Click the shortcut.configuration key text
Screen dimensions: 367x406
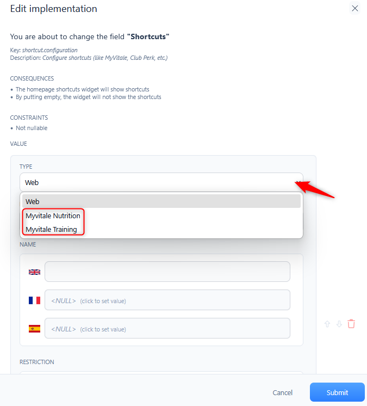click(x=49, y=50)
